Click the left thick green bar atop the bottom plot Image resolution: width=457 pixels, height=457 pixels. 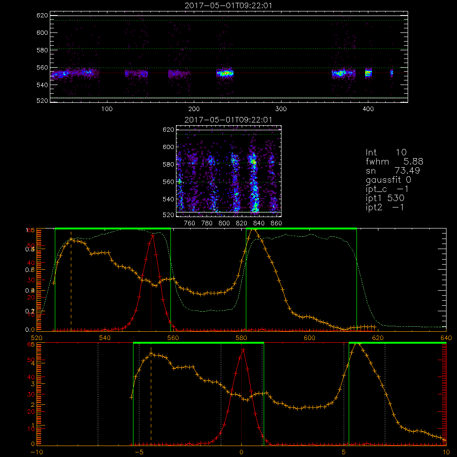pos(198,343)
